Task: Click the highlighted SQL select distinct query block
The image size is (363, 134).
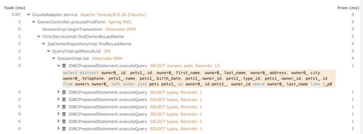Action: [199, 78]
